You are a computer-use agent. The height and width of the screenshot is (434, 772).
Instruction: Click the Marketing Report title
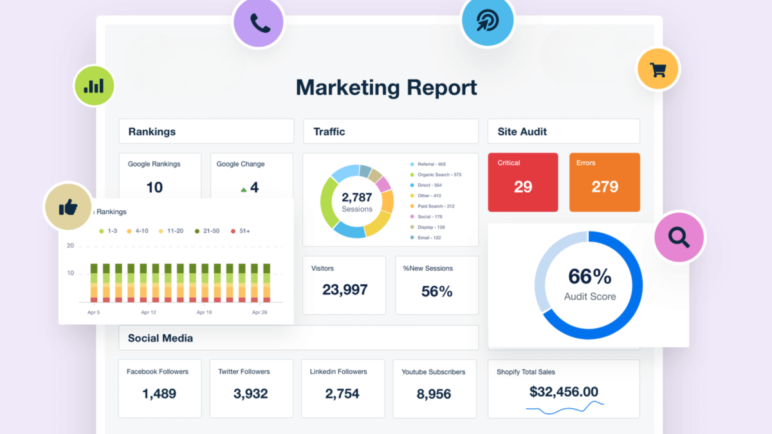point(386,87)
